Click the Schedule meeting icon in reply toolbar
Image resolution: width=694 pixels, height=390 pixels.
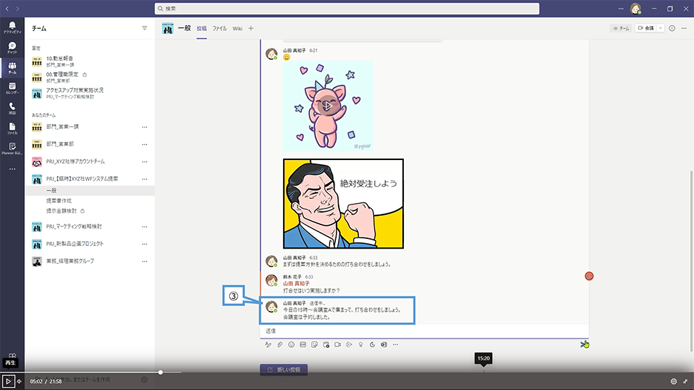(x=326, y=344)
